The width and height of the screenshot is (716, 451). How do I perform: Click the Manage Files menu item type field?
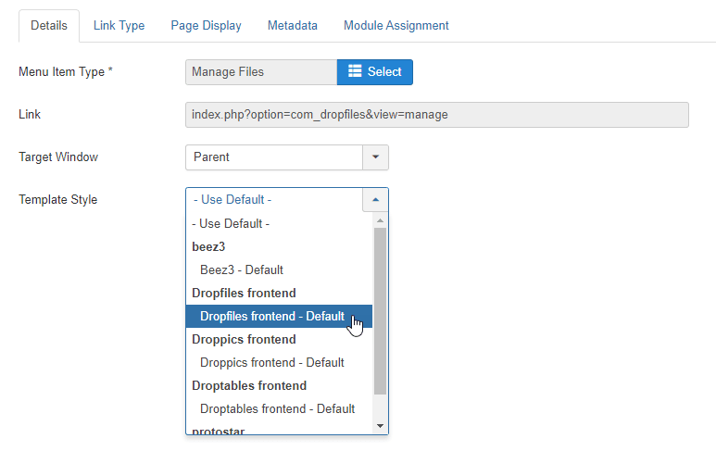coord(260,72)
